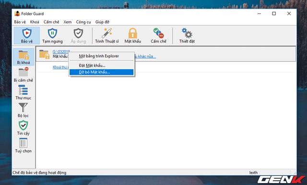
Task: Open the Xem menu
Action: (67, 22)
